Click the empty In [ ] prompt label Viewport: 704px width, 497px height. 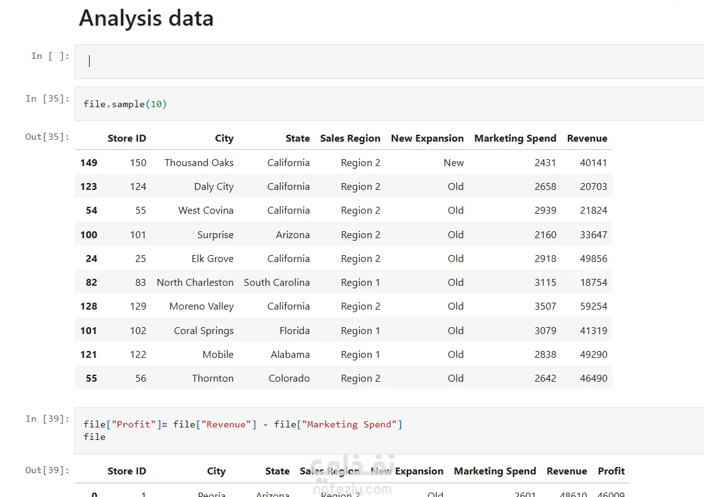[x=50, y=56]
